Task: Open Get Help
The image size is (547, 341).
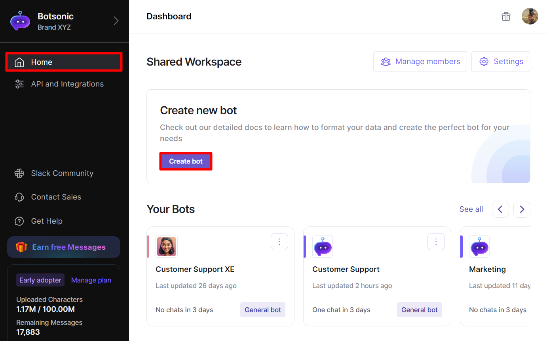Action: (47, 221)
